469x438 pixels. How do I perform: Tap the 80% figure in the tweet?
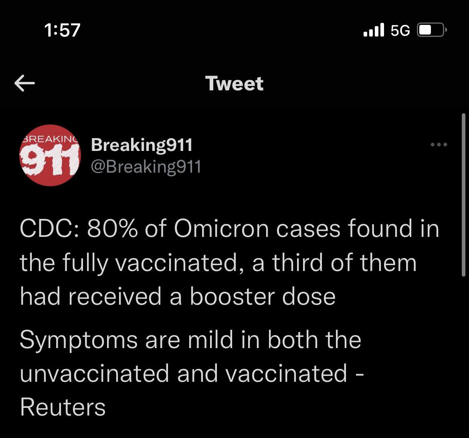click(x=113, y=228)
